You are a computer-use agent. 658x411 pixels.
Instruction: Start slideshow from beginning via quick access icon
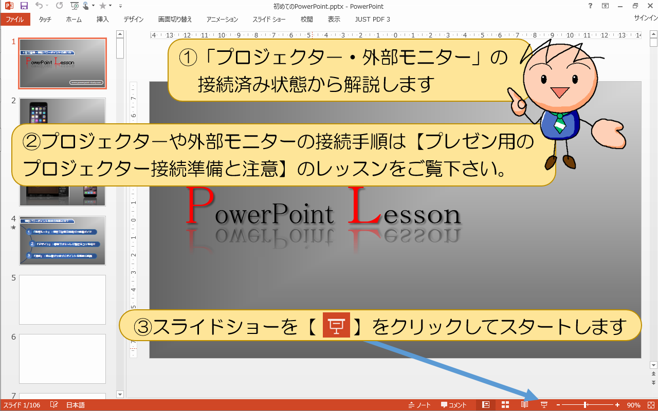(x=75, y=6)
